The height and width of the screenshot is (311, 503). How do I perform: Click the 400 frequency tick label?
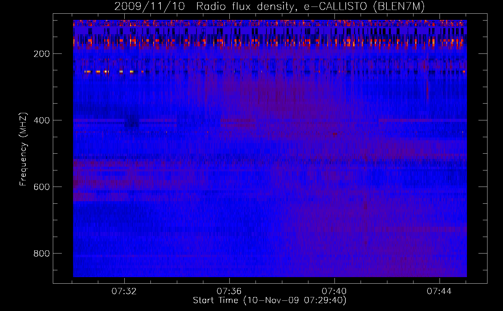pos(42,121)
